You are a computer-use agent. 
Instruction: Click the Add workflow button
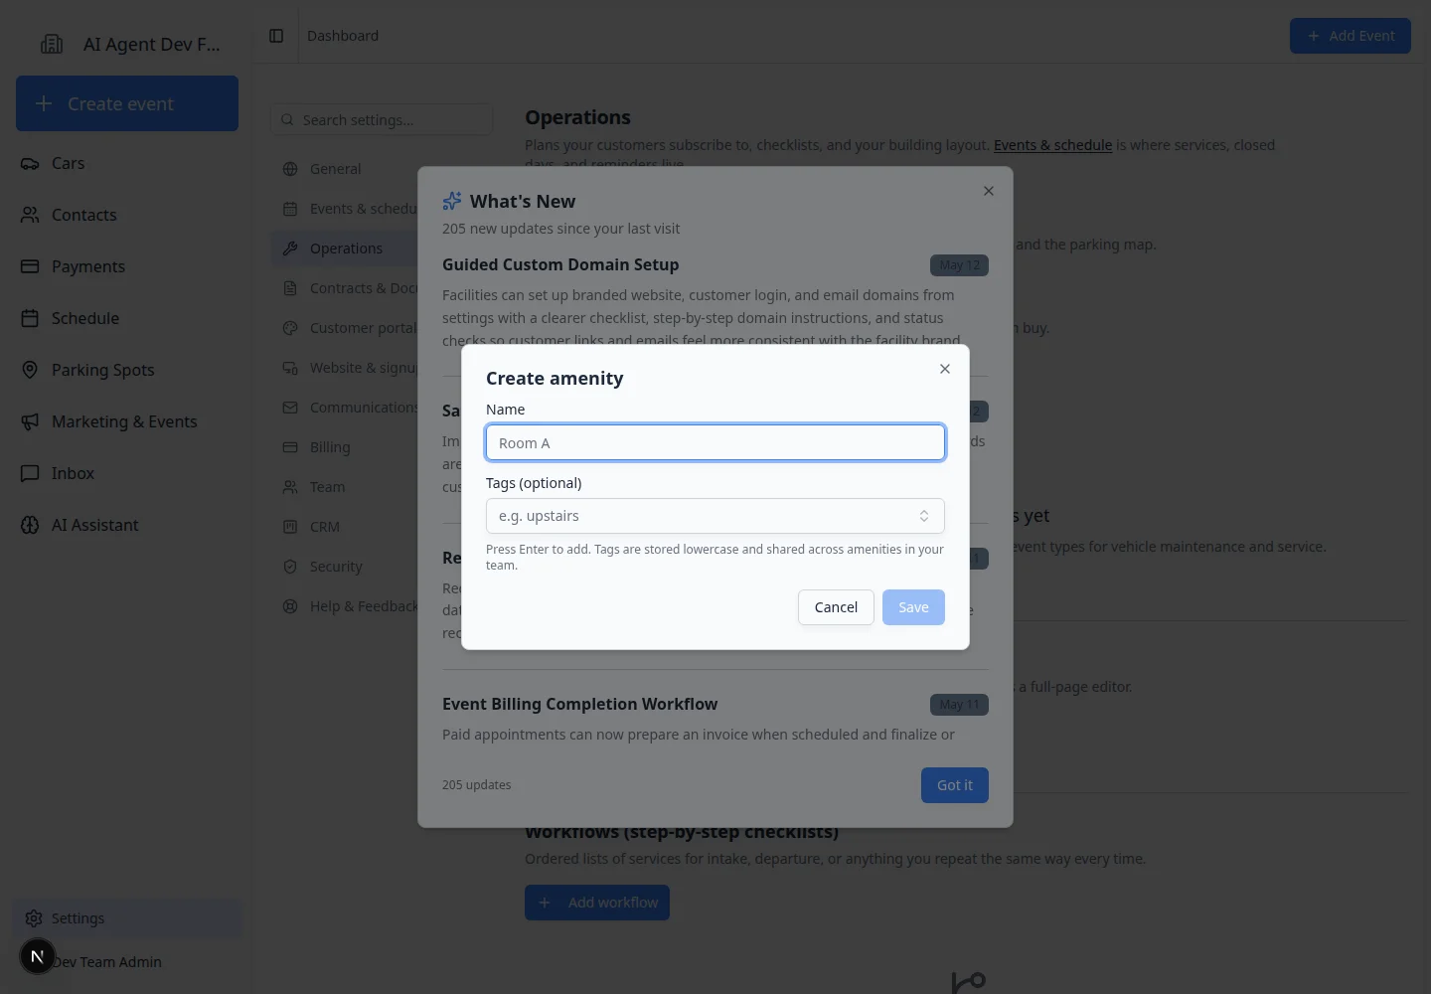click(x=597, y=903)
